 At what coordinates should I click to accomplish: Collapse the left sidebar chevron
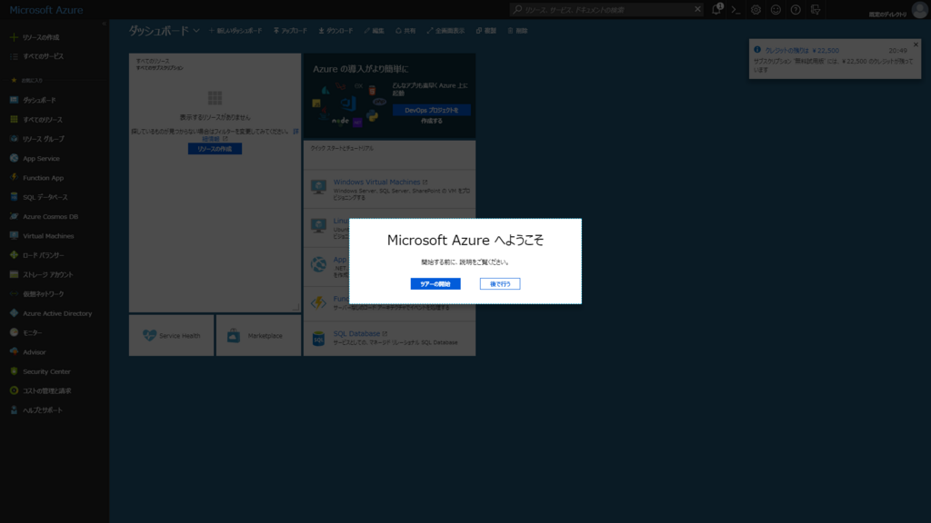104,24
